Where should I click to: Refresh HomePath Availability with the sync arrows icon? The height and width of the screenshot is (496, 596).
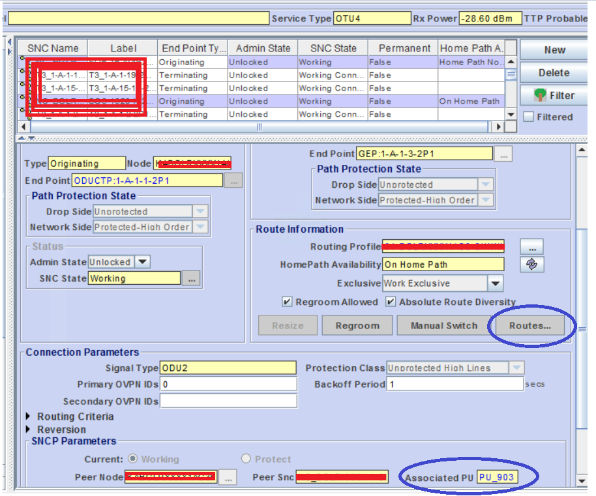tap(532, 264)
